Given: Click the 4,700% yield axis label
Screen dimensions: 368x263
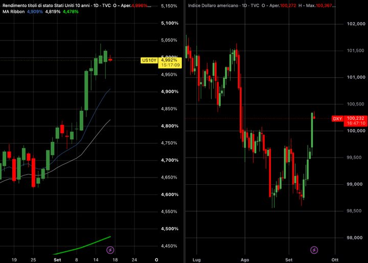Looking at the screenshot, I should [170, 160].
